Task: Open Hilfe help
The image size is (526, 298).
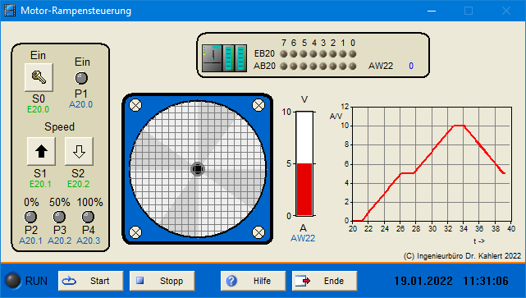Action: click(254, 281)
